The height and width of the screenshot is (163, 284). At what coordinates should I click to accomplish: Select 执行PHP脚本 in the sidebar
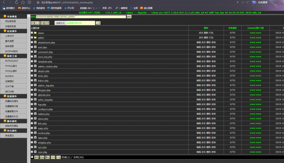point(14,51)
